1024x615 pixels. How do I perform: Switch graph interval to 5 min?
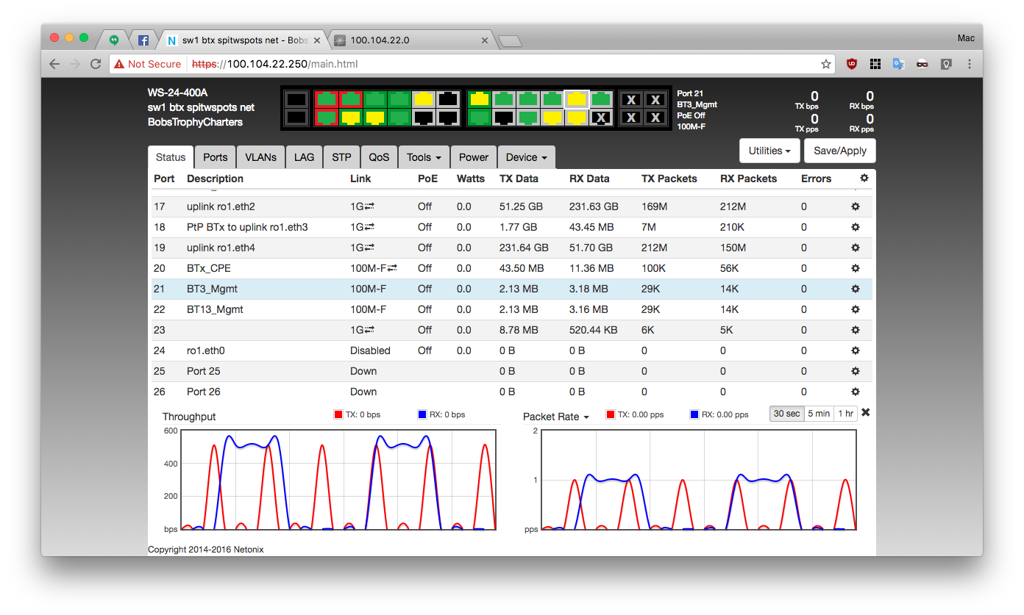tap(819, 414)
